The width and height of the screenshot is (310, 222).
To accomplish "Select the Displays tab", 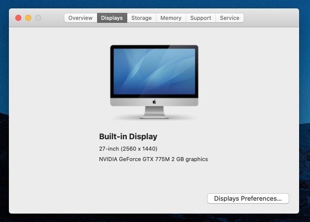I will pos(112,18).
